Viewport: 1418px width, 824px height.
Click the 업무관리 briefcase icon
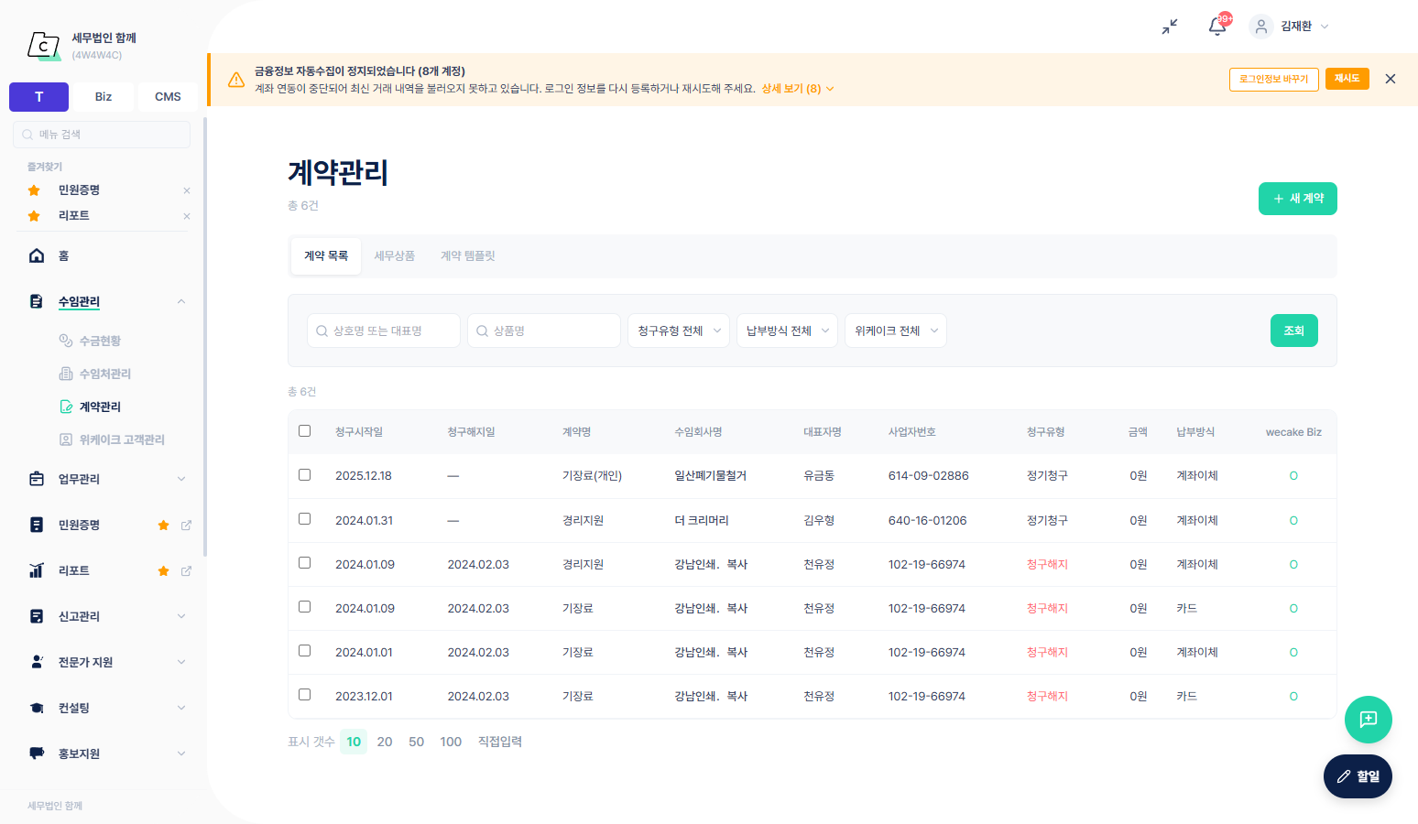[x=37, y=479]
